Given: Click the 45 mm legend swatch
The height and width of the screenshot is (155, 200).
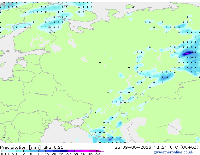Looking at the screenshot, I should coord(93,151).
